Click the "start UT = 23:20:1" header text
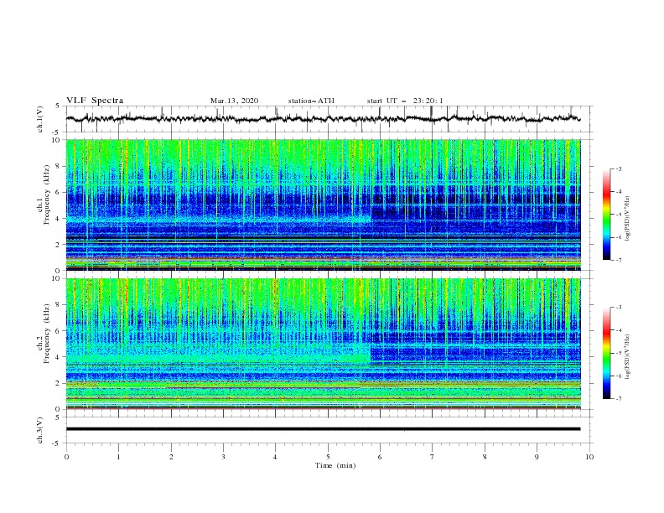The height and width of the screenshot is (513, 664). coord(405,101)
